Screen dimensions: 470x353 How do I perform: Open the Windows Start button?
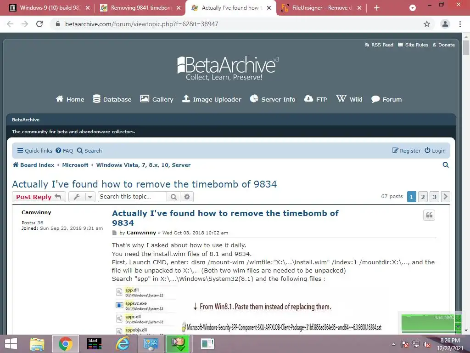11,344
